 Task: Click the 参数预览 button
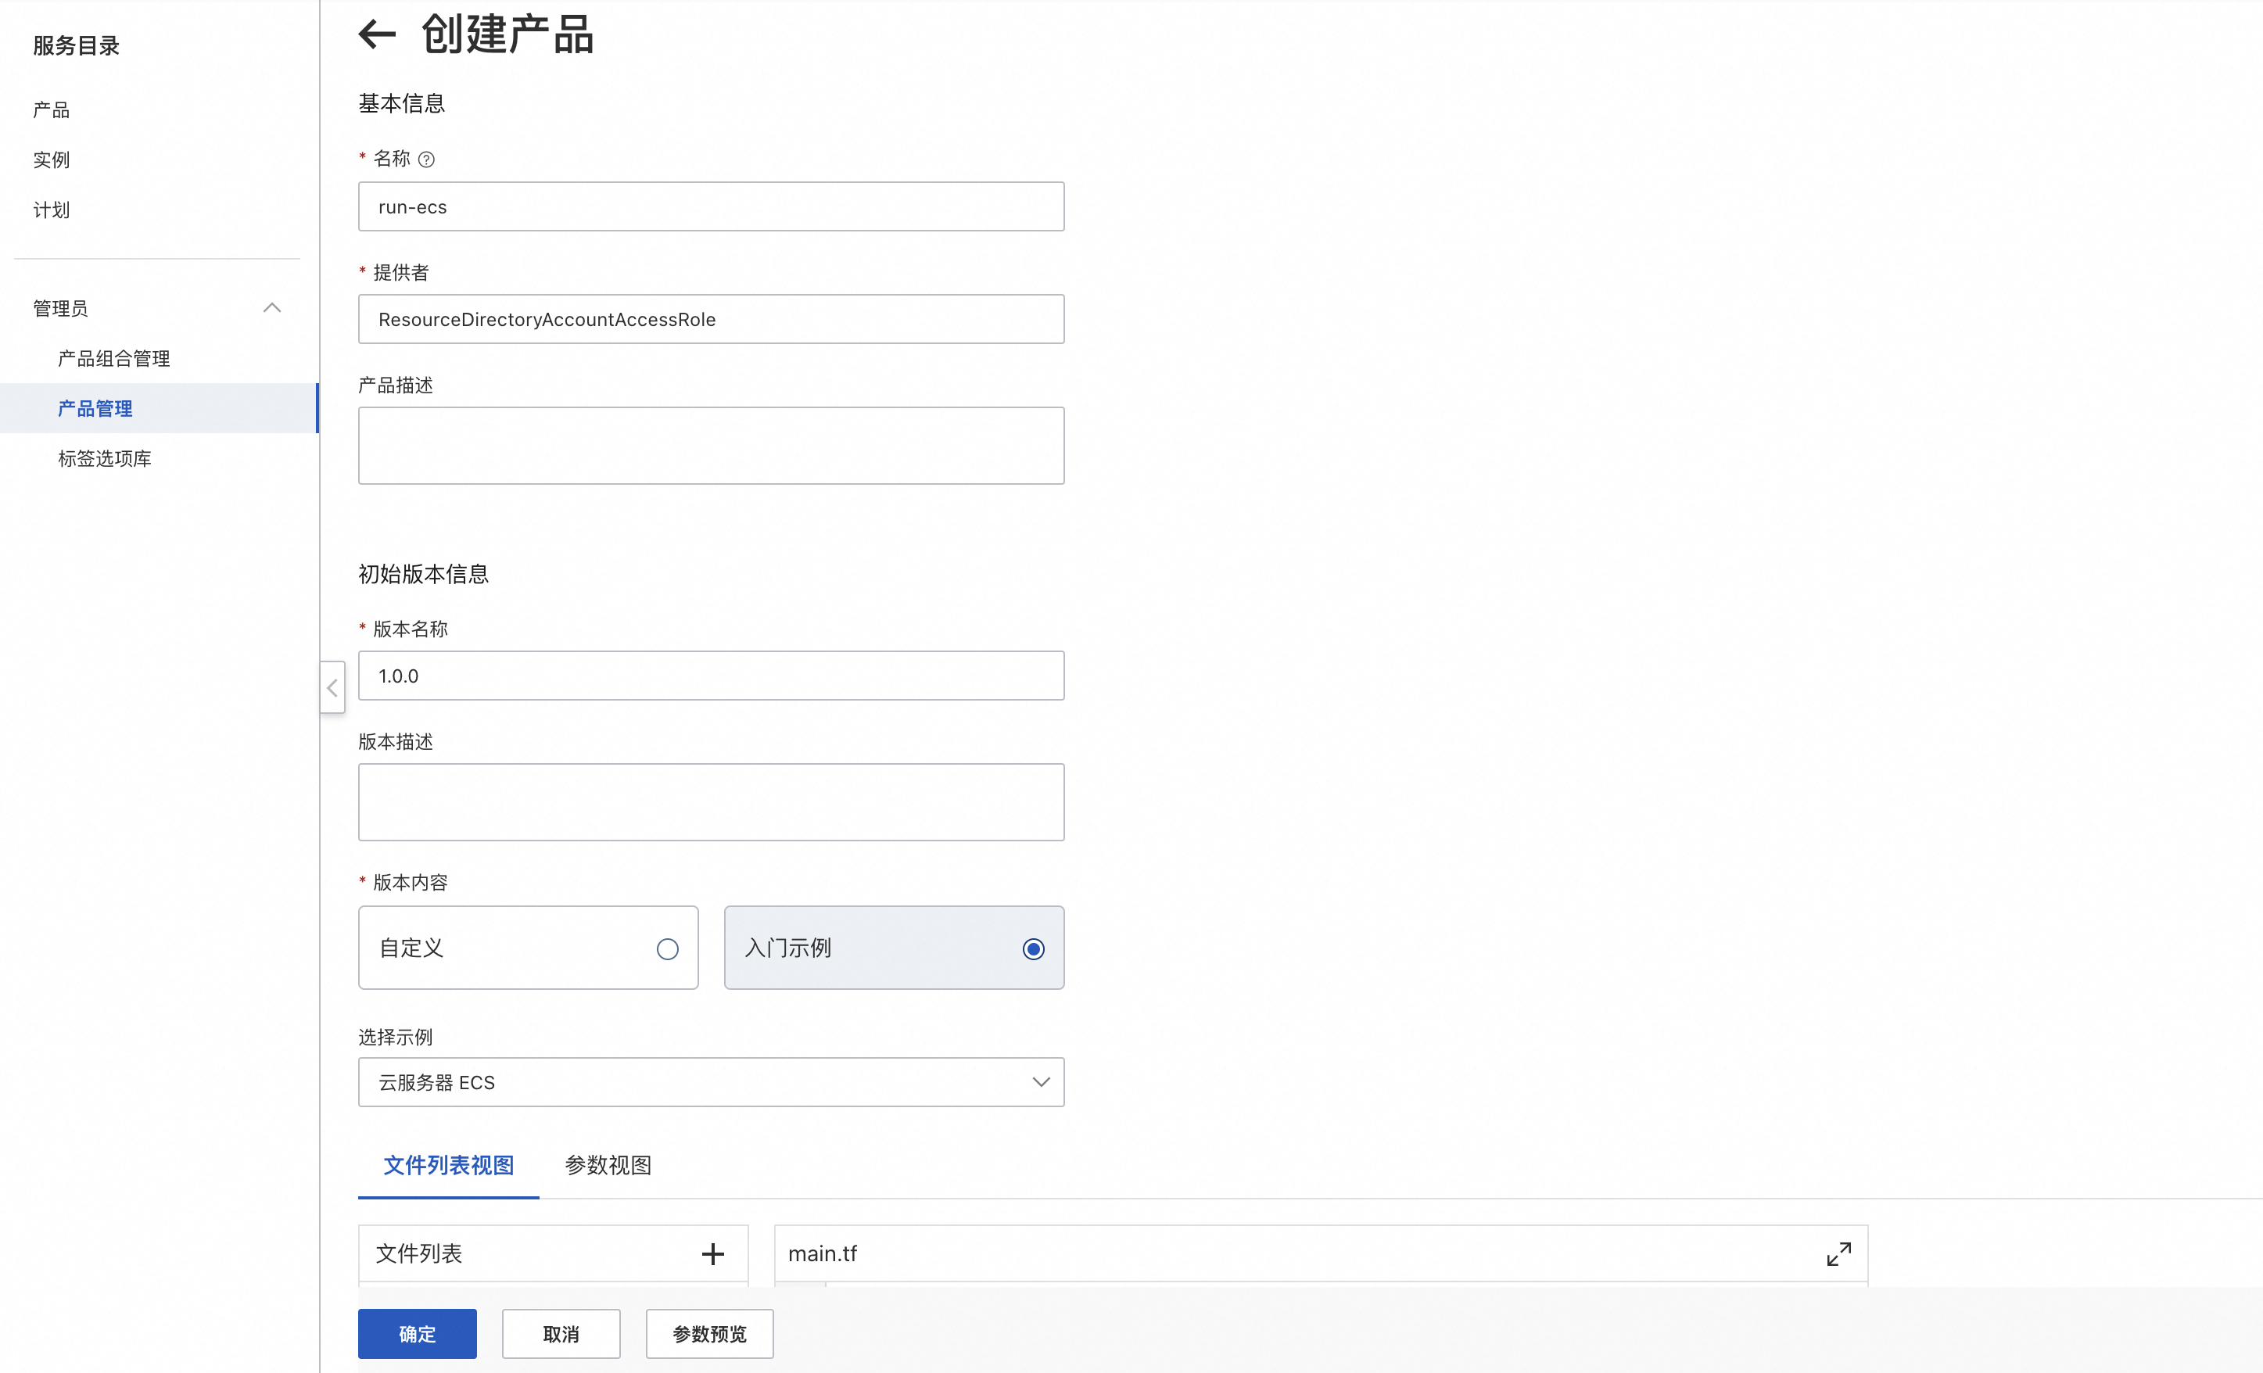(x=709, y=1333)
